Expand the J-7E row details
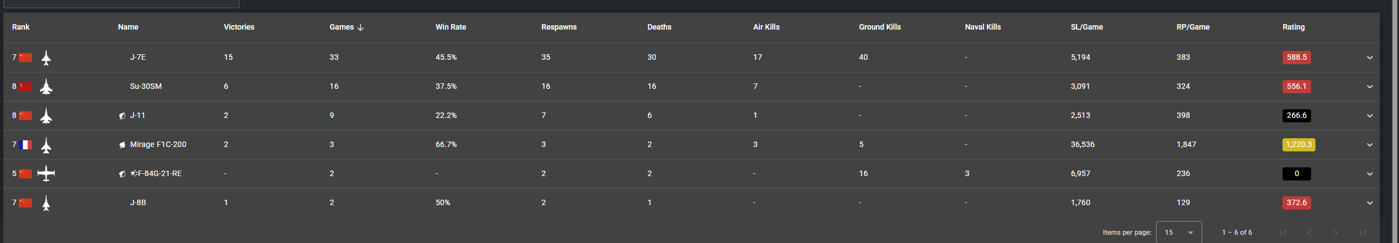Image resolution: width=1399 pixels, height=243 pixels. pos(1369,58)
